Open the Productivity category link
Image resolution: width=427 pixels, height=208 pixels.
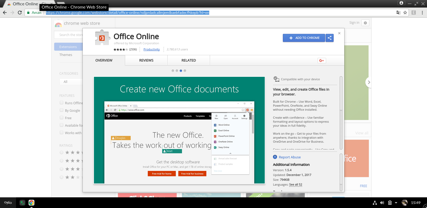(x=152, y=49)
